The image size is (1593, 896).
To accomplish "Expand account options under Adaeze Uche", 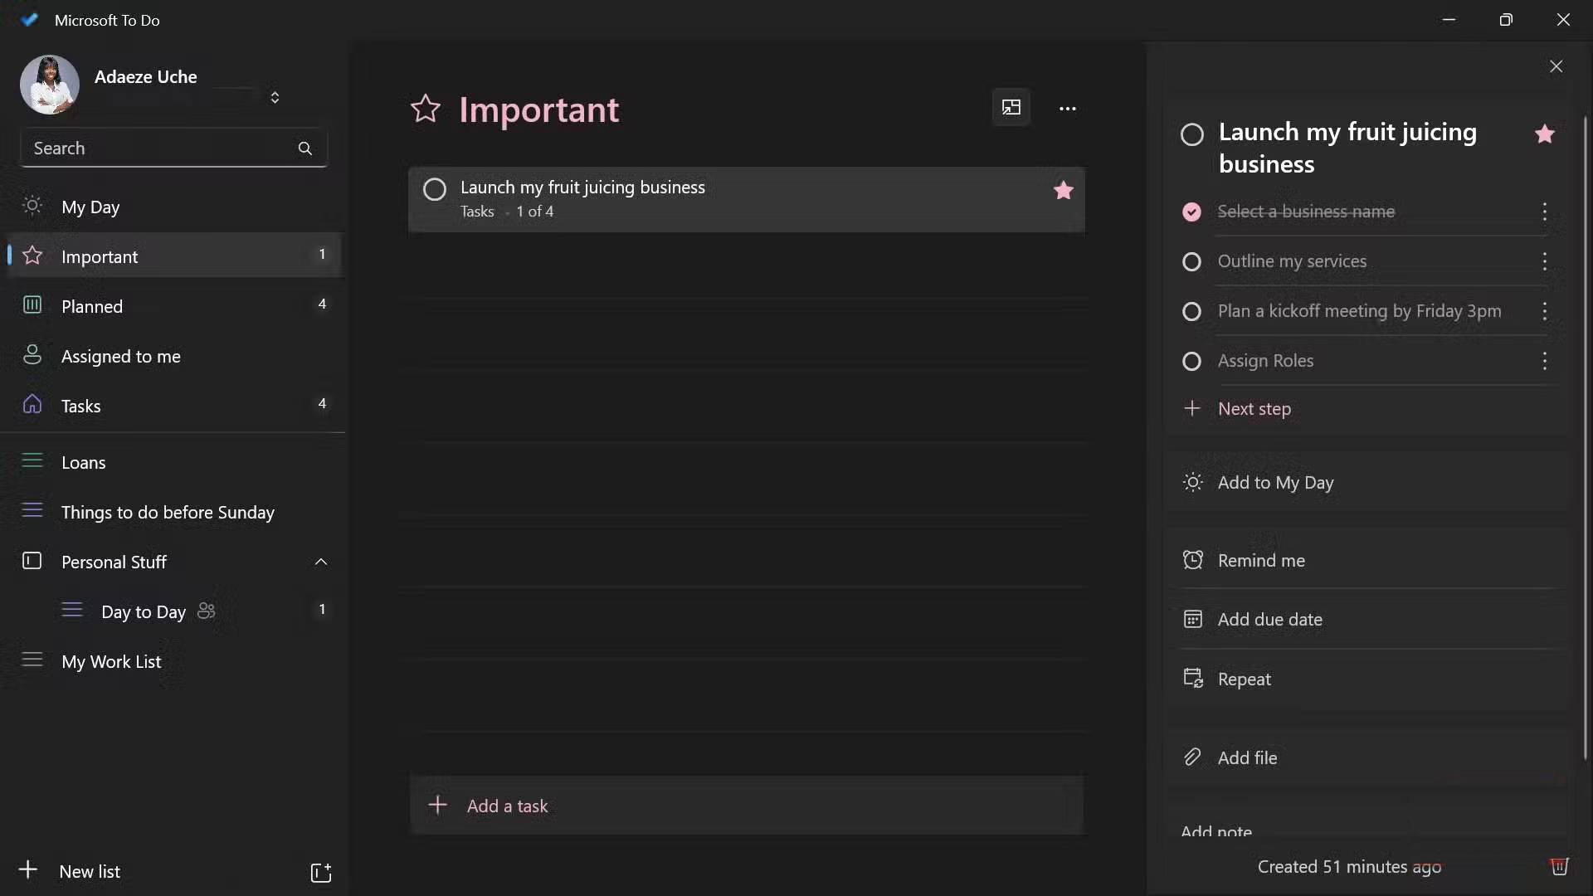I will pos(275,97).
